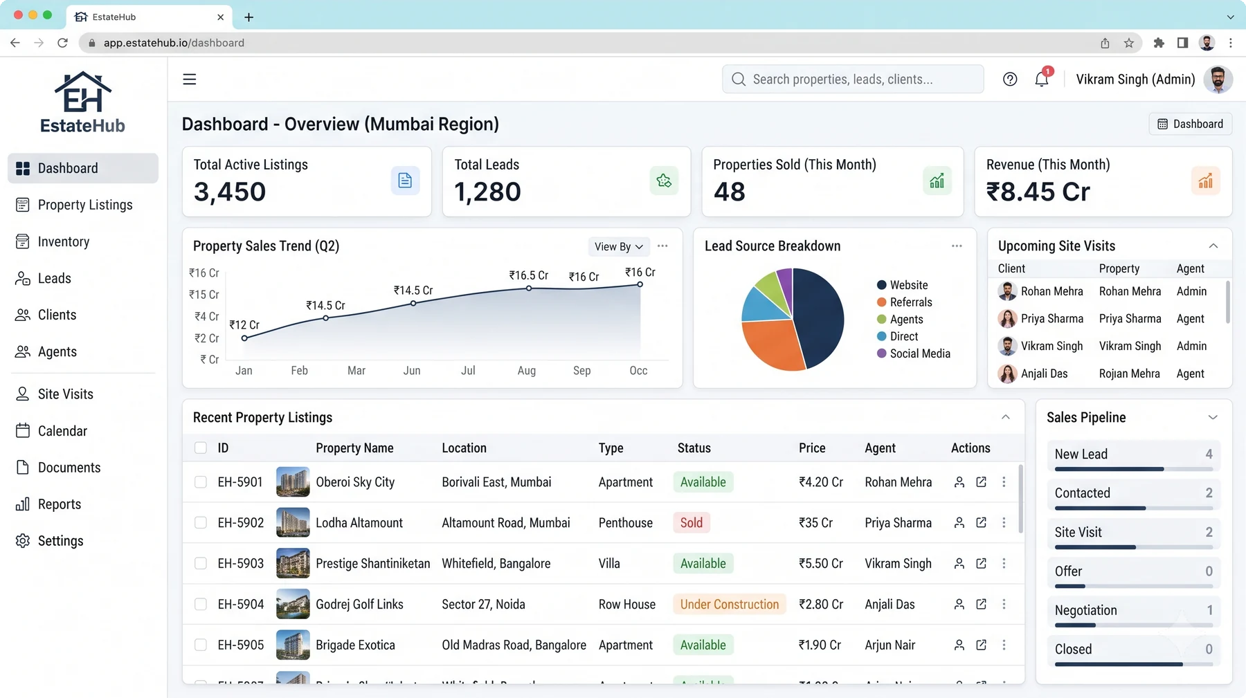Open external link icon for Prestige Shantiniketan
Viewport: 1246px width, 698px height.
click(x=981, y=563)
